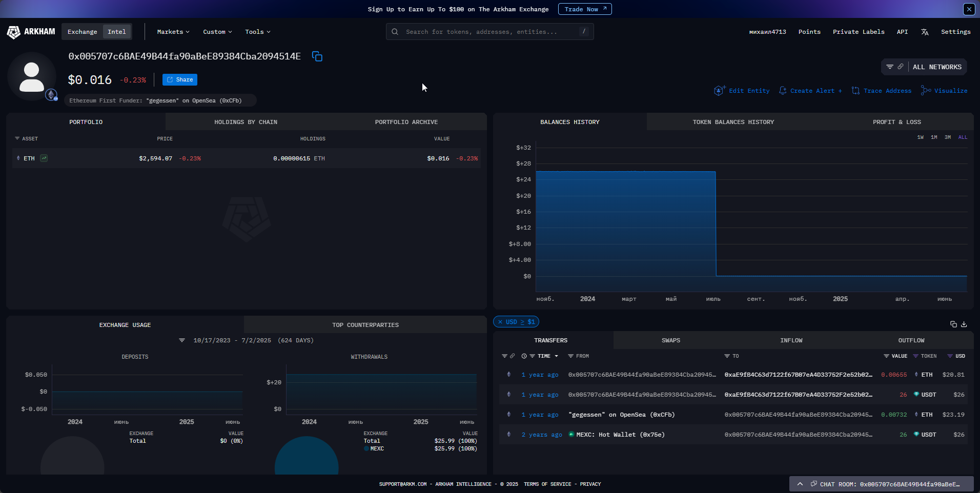Select ALL chart time range
Image resolution: width=980 pixels, height=493 pixels.
963,137
